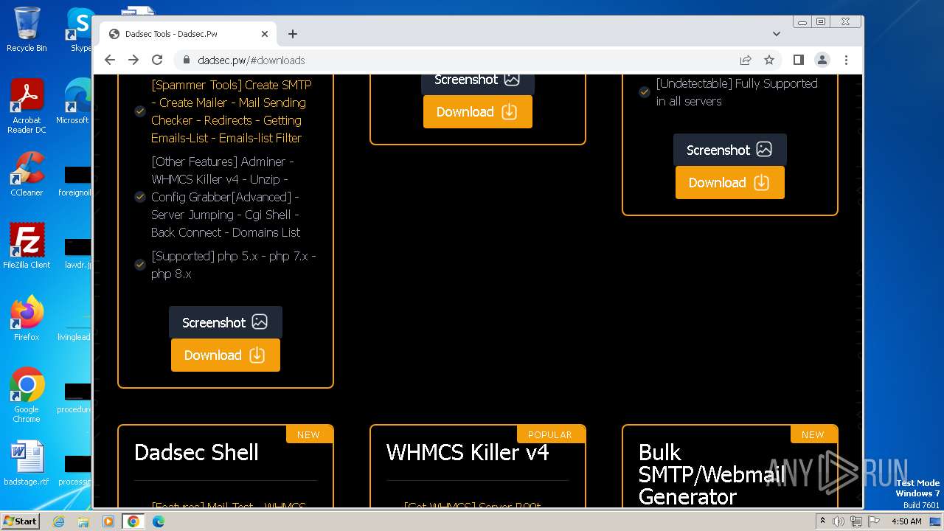944x531 pixels.
Task: Show hidden system tray icons
Action: (x=822, y=521)
